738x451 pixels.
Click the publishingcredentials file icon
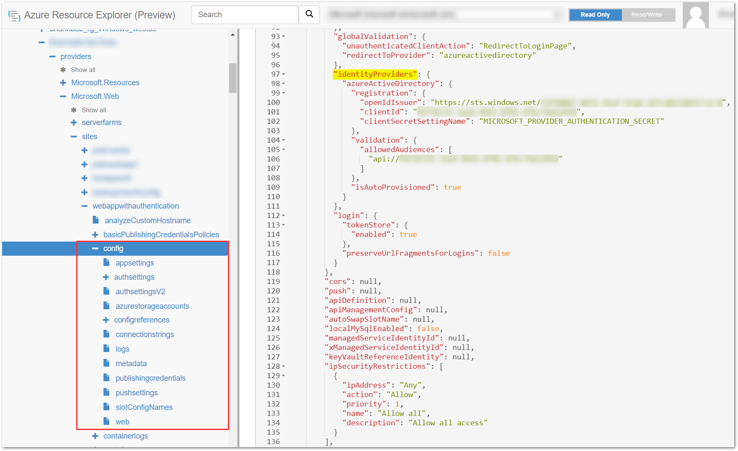107,378
